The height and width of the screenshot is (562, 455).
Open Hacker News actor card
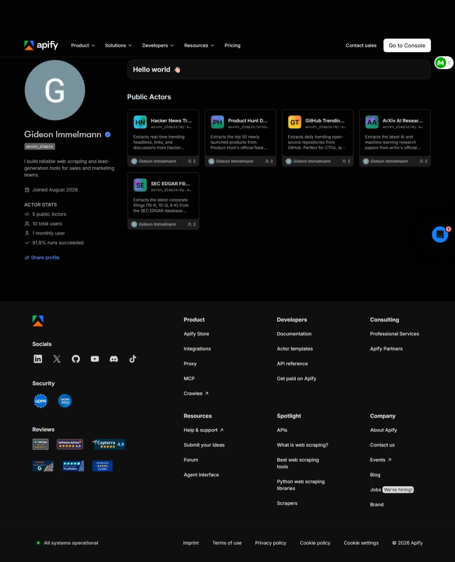(163, 138)
